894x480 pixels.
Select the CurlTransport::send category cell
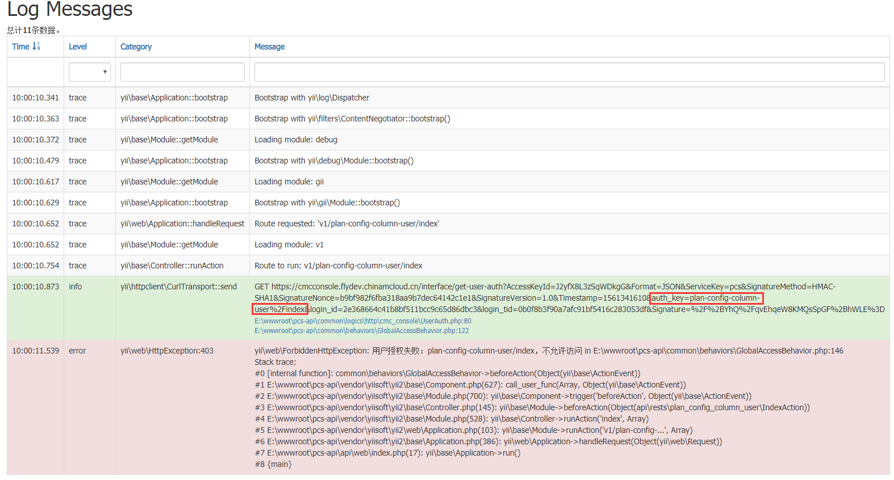pos(178,287)
